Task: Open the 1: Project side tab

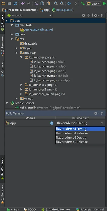Action: pos(2,23)
